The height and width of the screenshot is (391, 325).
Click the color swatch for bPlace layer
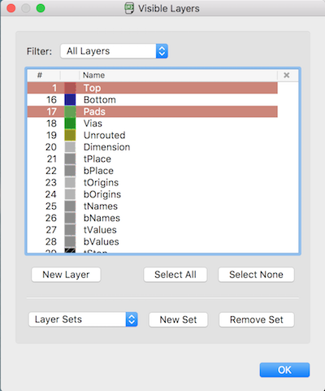coord(70,171)
